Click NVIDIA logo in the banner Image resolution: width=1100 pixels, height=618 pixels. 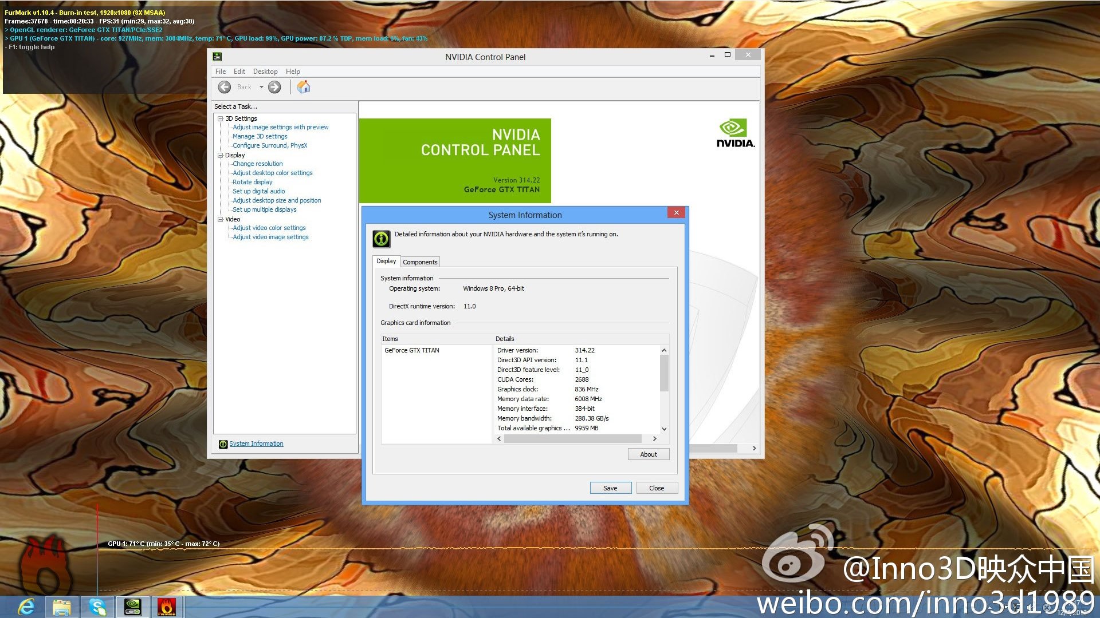736,133
